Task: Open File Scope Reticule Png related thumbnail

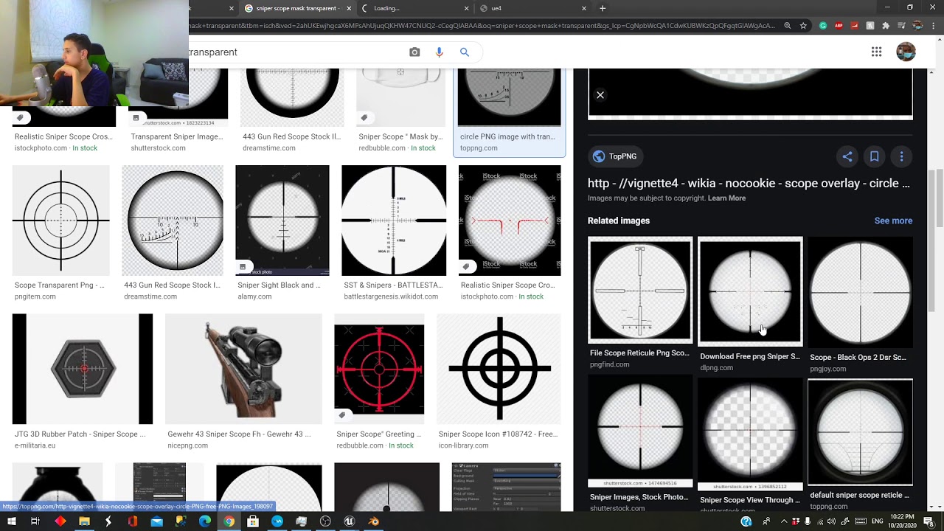Action: pos(640,290)
